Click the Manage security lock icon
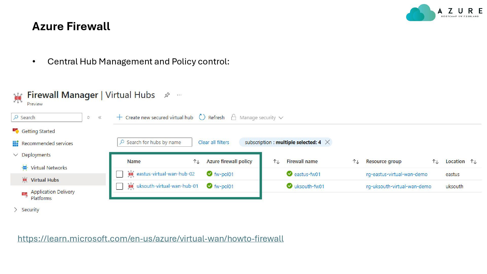Screen dimensions: 487x274 (234, 117)
